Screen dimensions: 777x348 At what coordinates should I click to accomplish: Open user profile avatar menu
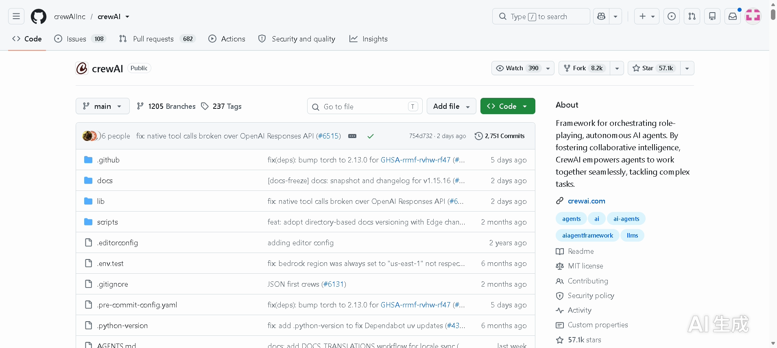pos(753,16)
